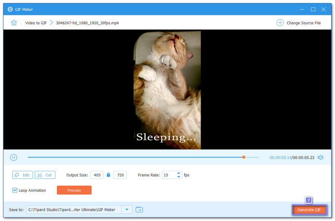The image size is (335, 221).
Task: Move the orange playback slider handle
Action: [x=244, y=157]
